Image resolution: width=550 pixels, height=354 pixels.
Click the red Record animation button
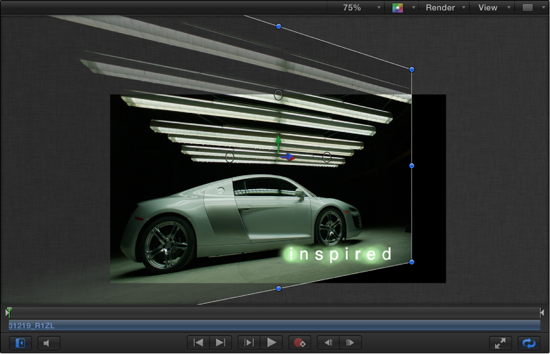point(299,343)
